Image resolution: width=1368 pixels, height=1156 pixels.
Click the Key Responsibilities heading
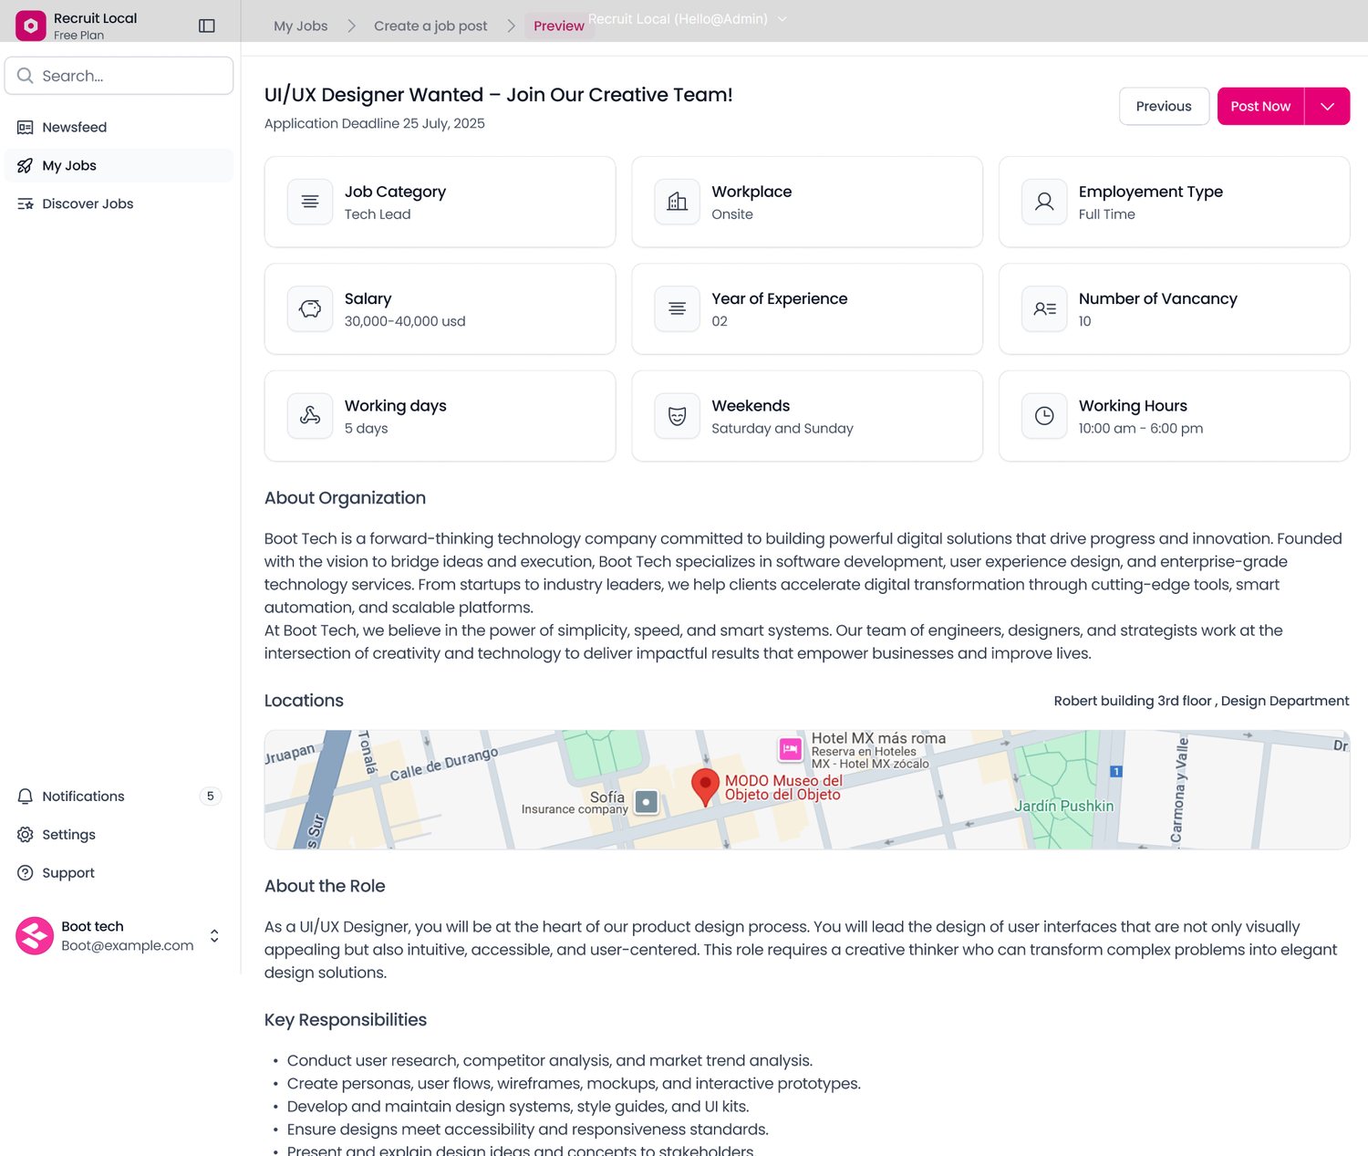click(x=346, y=1020)
